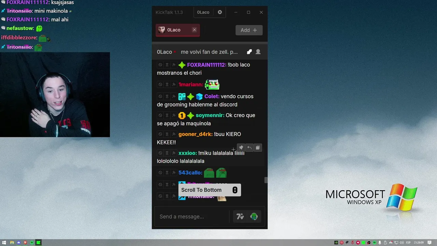The height and width of the screenshot is (246, 437).
Task: Click hammer mod icon on 1mariann message
Action: (174, 84)
